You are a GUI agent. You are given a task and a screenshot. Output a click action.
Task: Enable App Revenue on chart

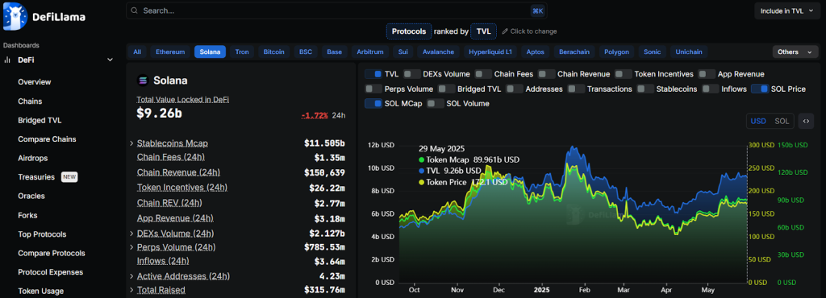pos(707,74)
